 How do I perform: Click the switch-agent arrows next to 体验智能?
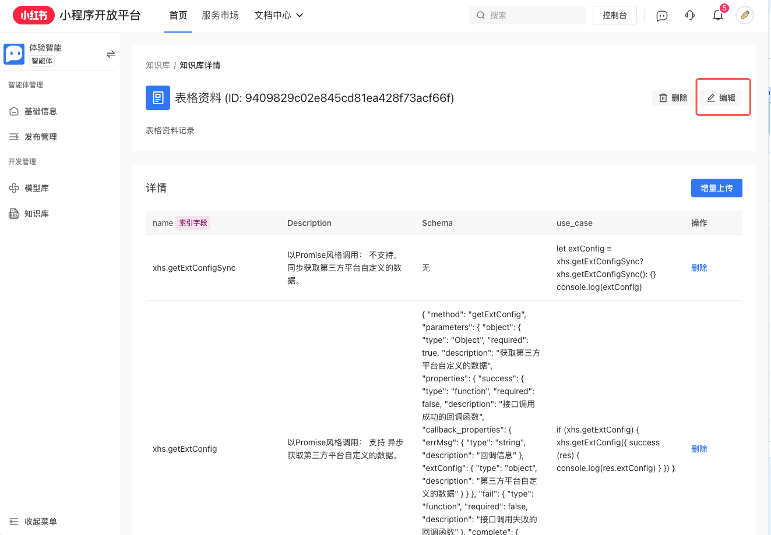(111, 54)
